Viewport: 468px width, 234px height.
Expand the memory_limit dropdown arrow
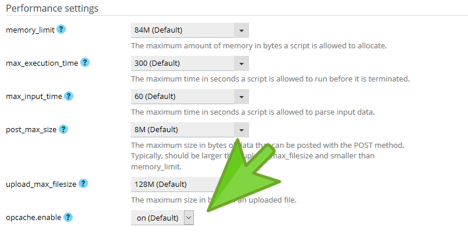click(x=241, y=30)
